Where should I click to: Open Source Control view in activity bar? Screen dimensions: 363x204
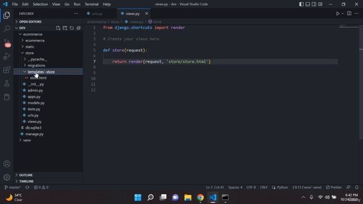[x=7, y=43]
